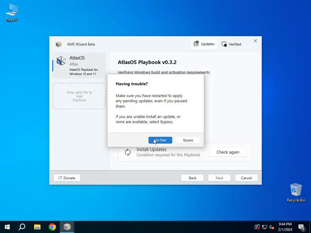The height and width of the screenshot is (233, 311).
Task: Click the Next button in wizard
Action: (219, 178)
